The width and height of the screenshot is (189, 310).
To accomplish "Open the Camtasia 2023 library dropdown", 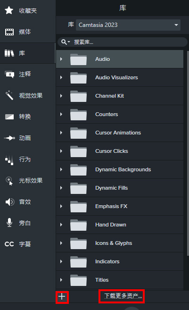I will 128,25.
